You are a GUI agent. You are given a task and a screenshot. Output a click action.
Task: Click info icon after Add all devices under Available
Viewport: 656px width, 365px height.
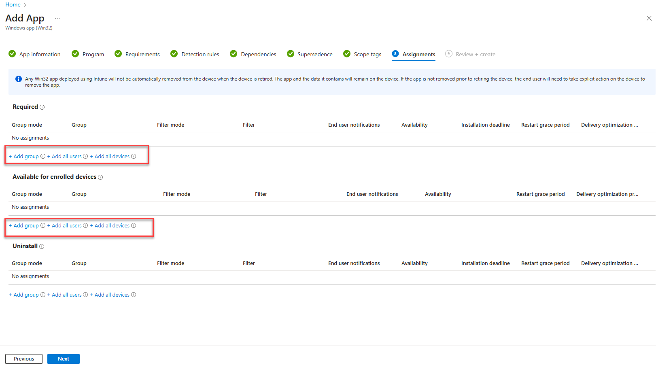(134, 225)
